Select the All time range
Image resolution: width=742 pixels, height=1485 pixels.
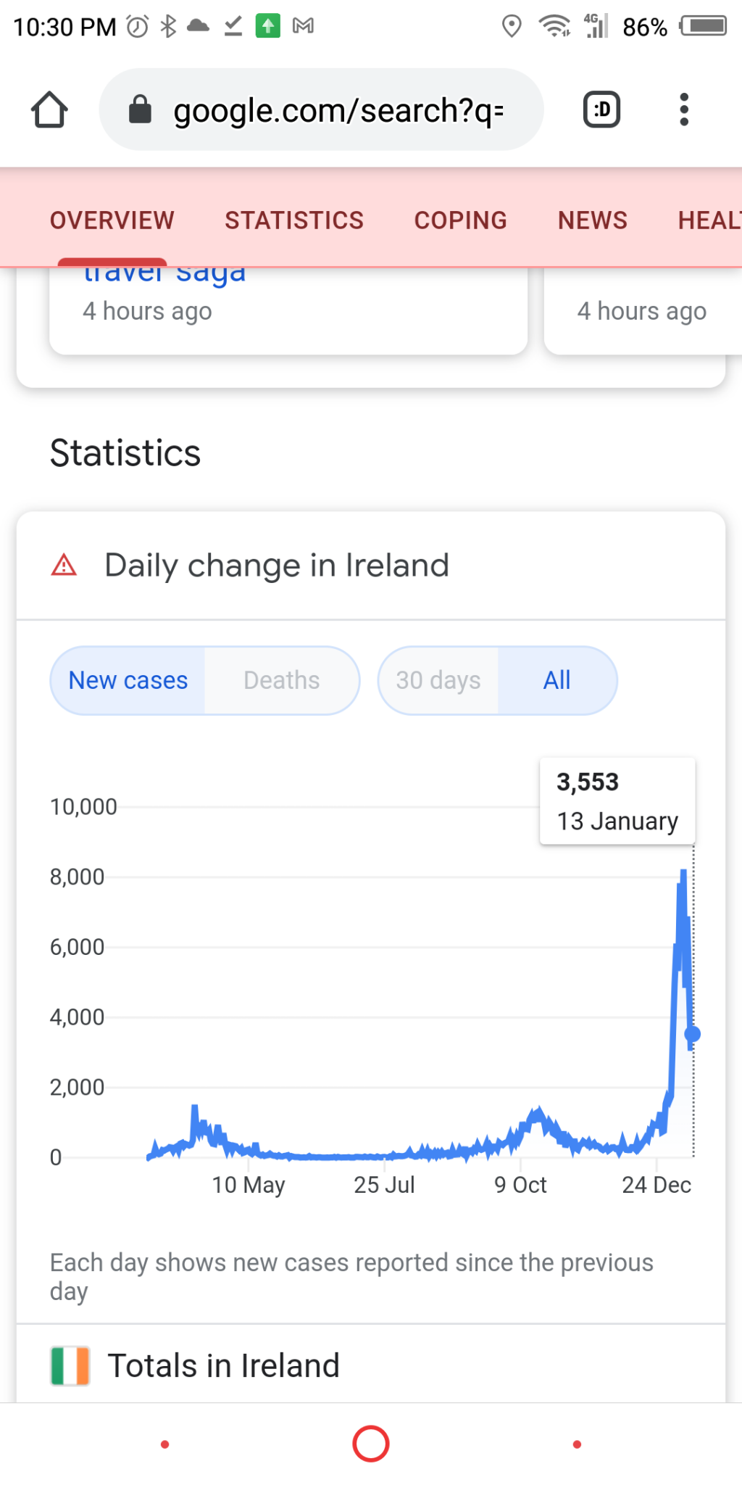point(556,680)
